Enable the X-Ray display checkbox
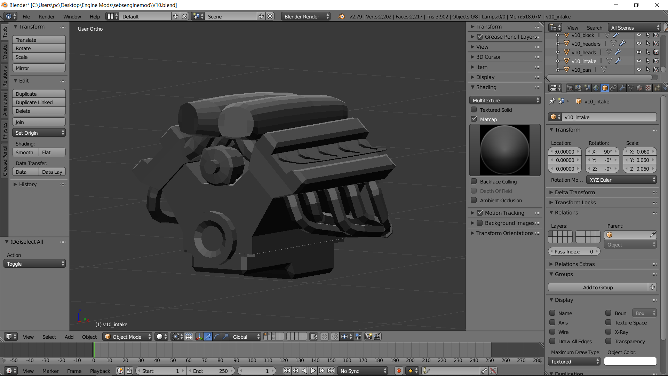Screen dimensions: 668x376 pyautogui.click(x=609, y=332)
